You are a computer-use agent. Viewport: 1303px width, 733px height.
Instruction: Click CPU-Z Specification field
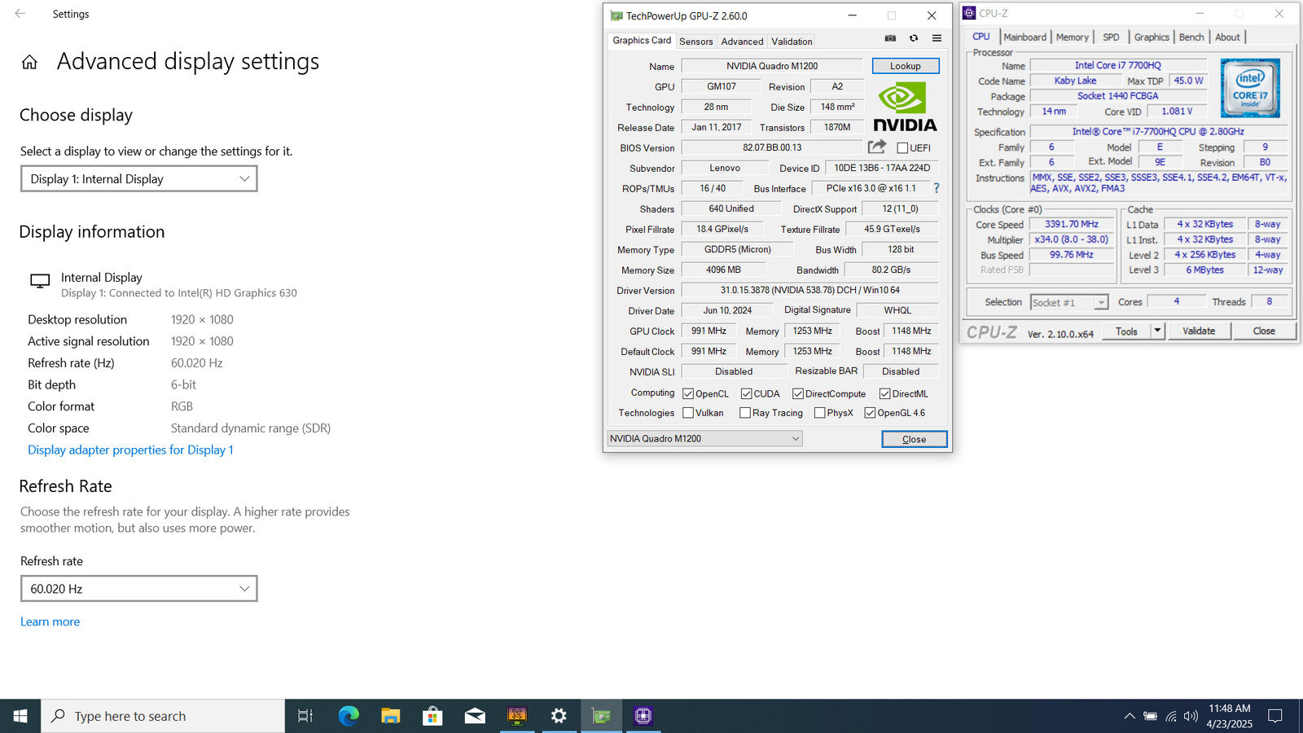pos(1157,131)
